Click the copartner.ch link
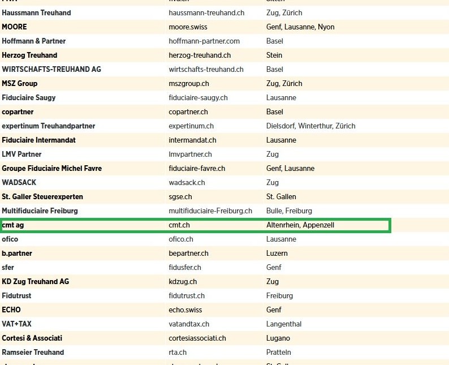The width and height of the screenshot is (449, 365). coord(188,112)
